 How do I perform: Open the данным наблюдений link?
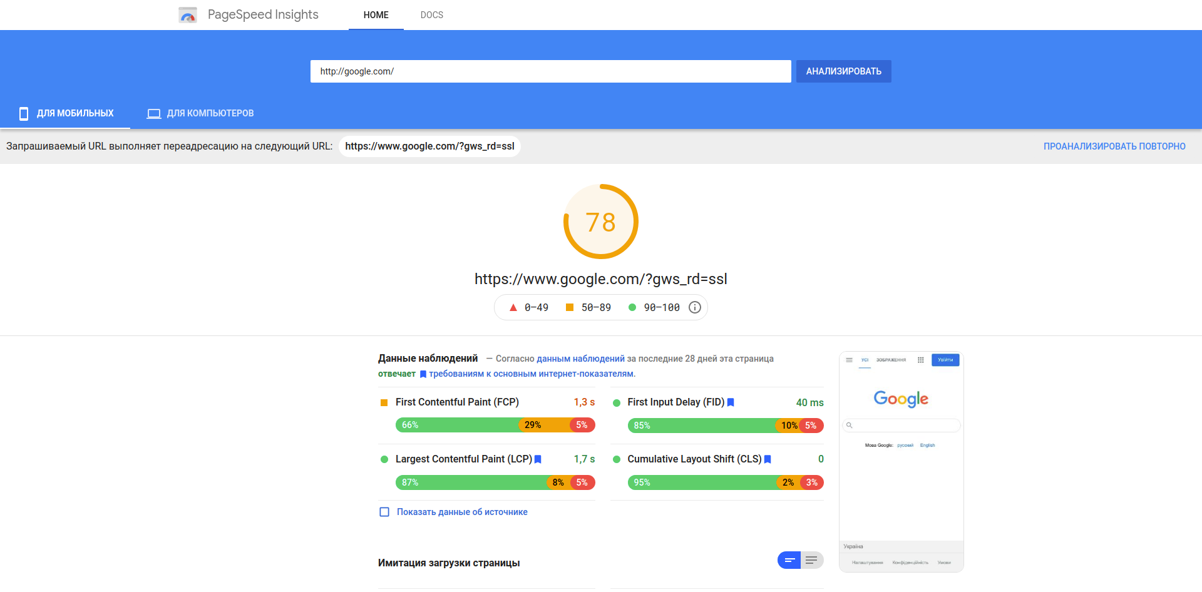[x=580, y=359]
